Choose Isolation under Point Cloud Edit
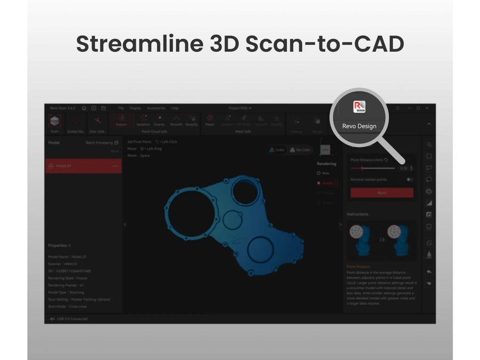Screen dimensions: 480x360 click(x=143, y=121)
